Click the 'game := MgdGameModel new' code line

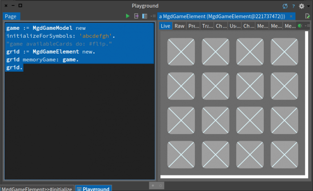pyautogui.click(x=46, y=28)
